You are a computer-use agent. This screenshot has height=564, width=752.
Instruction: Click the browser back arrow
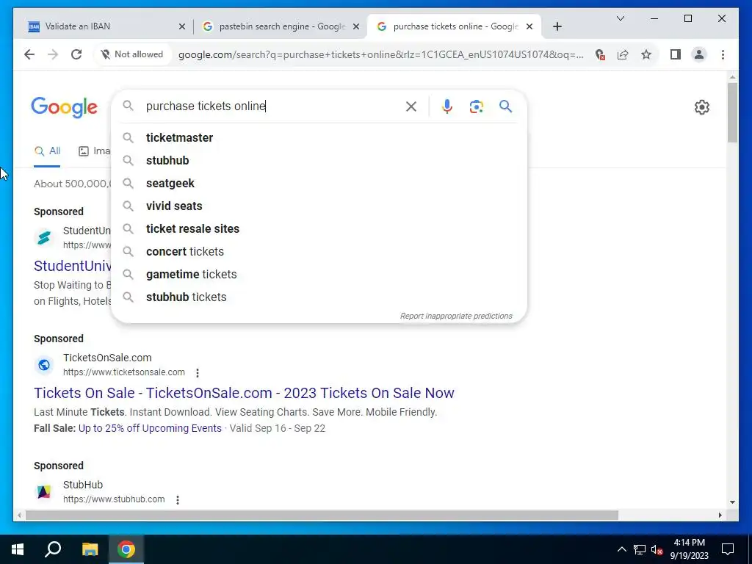(29, 54)
